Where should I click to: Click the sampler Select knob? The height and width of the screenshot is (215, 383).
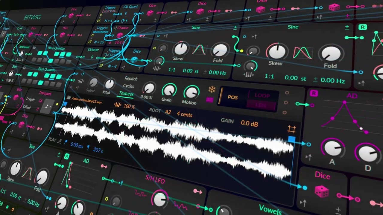pyautogui.click(x=93, y=82)
